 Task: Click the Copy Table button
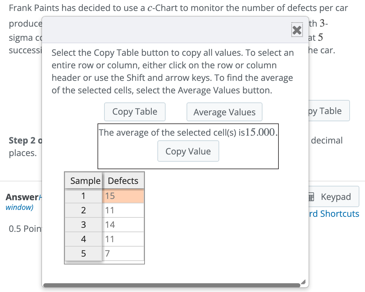click(135, 112)
